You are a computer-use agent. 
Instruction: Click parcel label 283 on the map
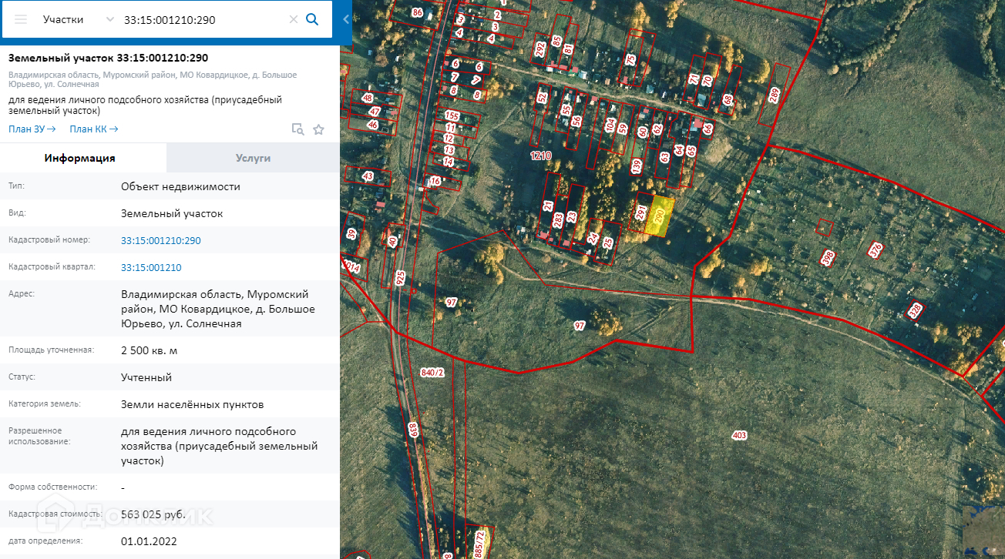coord(558,221)
